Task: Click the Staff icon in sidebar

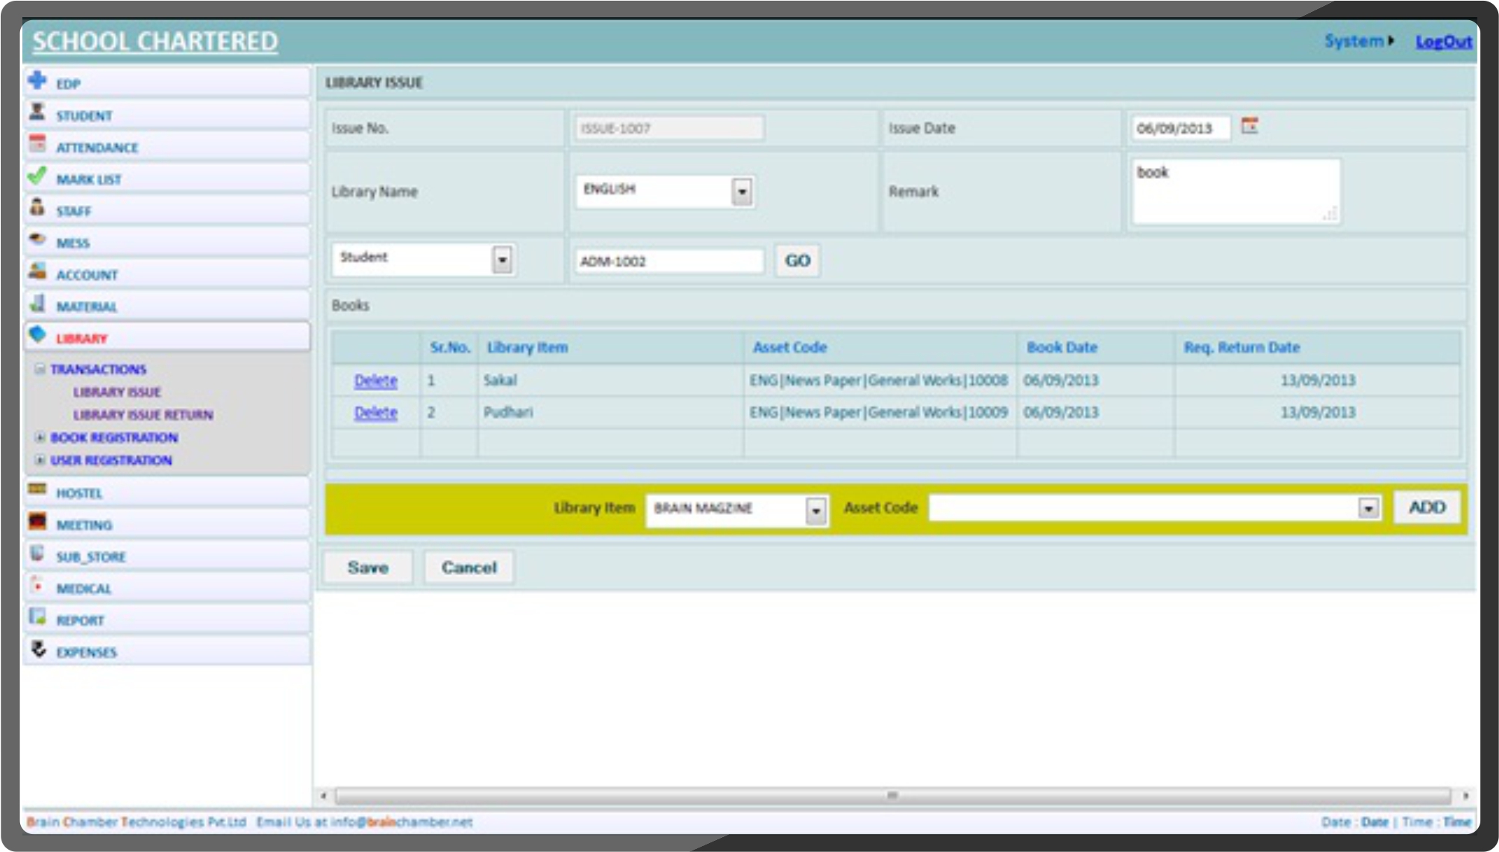Action: (x=37, y=207)
